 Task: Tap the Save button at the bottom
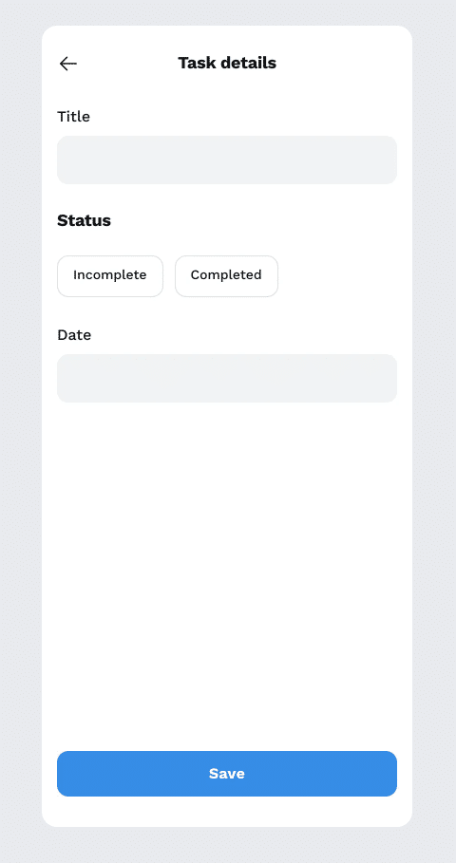[x=227, y=774]
